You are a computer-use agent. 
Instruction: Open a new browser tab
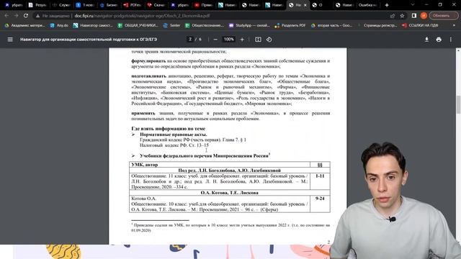click(387, 5)
